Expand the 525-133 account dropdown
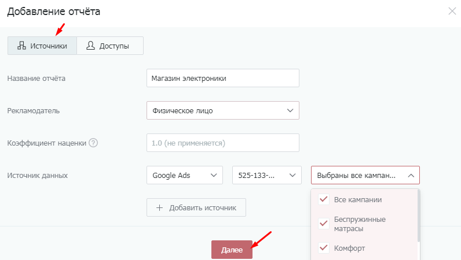Screen dimensions: 461x260 click(x=267, y=175)
